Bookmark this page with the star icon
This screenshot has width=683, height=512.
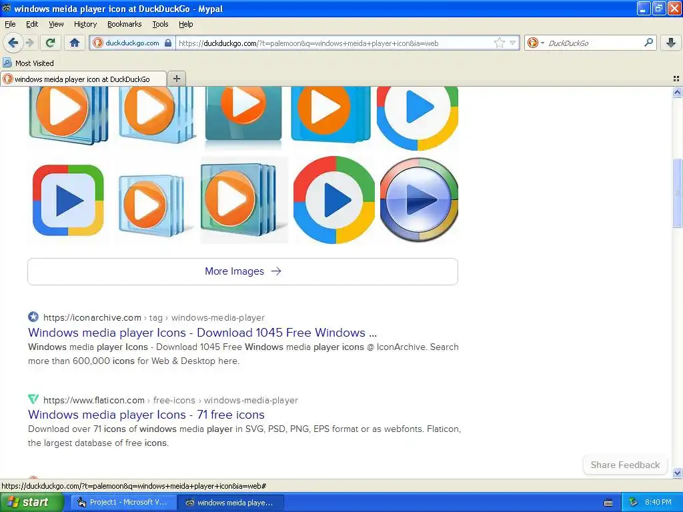tap(499, 43)
